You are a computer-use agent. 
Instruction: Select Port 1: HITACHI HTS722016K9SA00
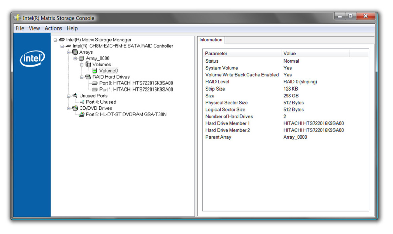click(136, 89)
